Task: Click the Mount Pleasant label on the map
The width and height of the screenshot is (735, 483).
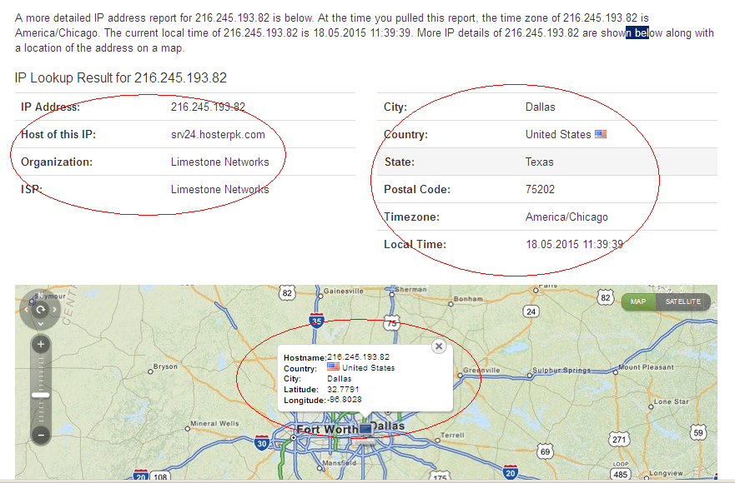Action: 646,367
